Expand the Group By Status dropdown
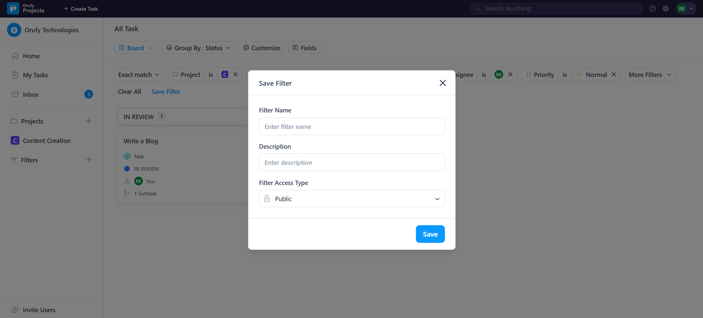 [198, 48]
